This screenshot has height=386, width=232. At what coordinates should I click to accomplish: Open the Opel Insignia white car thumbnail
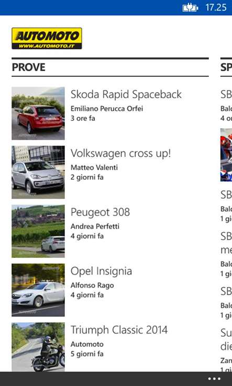click(x=38, y=290)
